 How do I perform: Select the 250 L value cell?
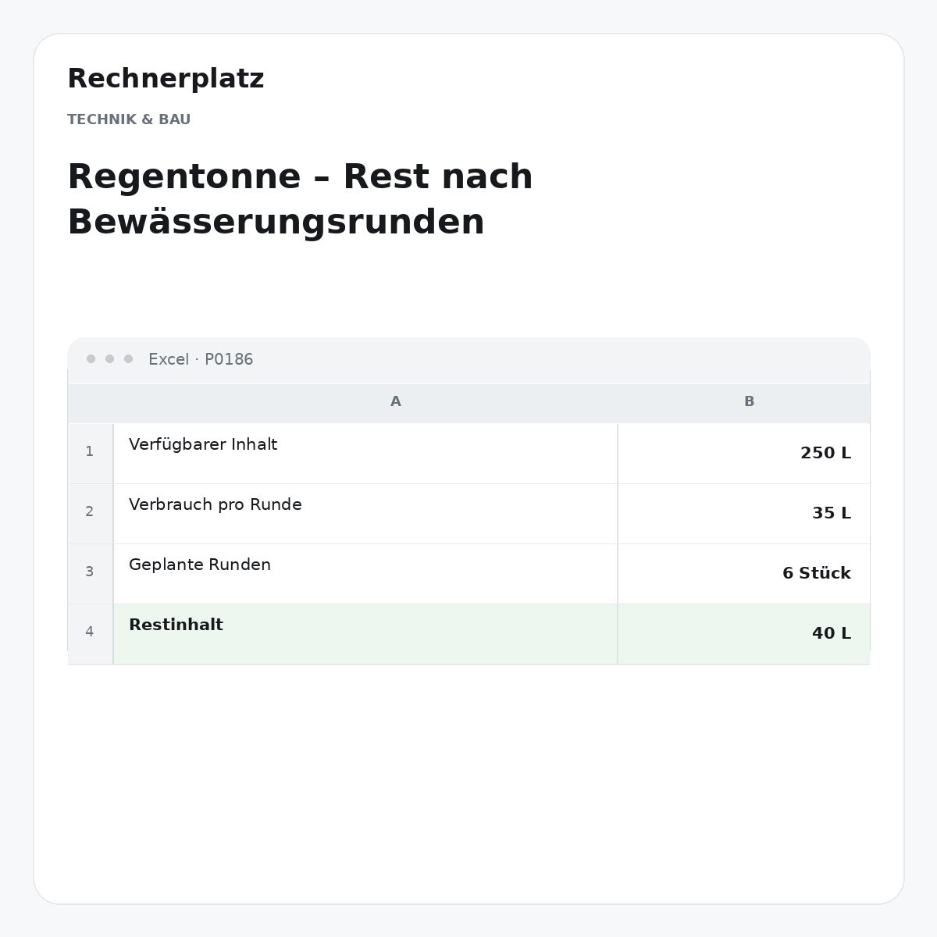pyautogui.click(x=743, y=454)
